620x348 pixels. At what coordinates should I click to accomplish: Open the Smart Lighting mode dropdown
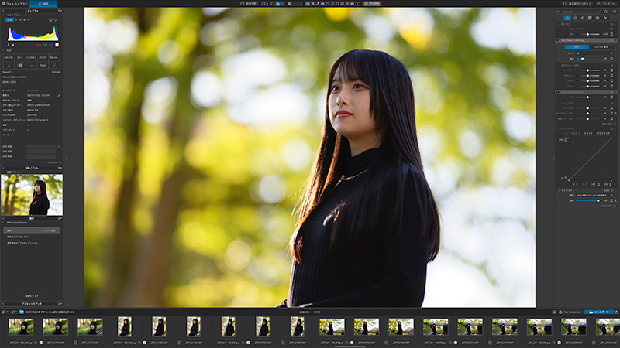pos(594,53)
